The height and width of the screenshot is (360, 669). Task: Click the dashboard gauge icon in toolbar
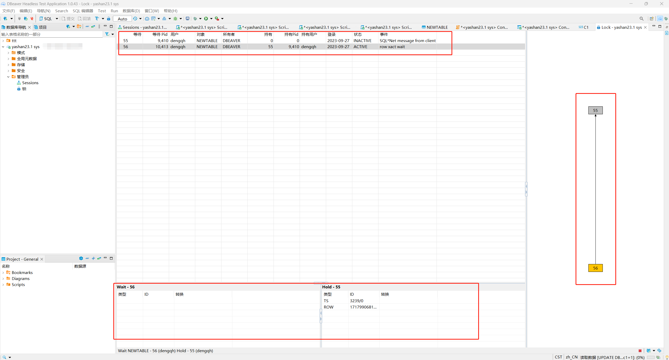click(x=147, y=19)
